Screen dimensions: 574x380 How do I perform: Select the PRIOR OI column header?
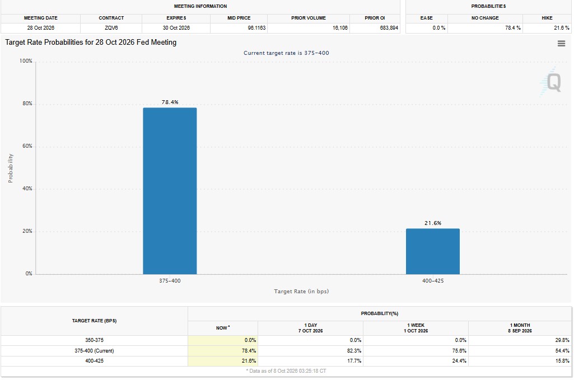(375, 18)
